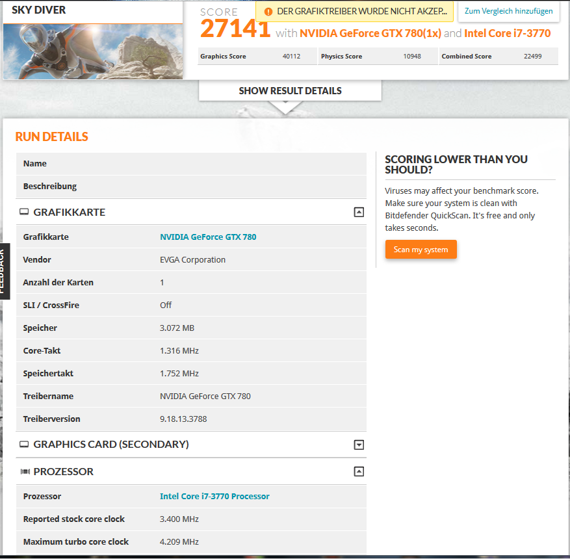Expand the GRAPHICS CARD (SECONDARY) section
570x559 pixels.
(x=359, y=445)
